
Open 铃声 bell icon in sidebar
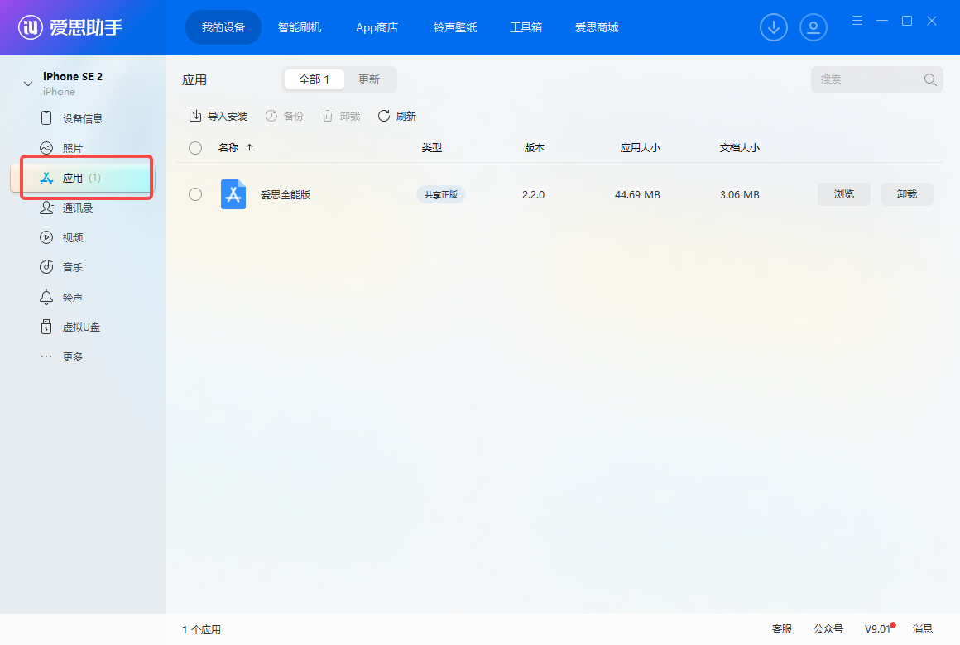(47, 297)
